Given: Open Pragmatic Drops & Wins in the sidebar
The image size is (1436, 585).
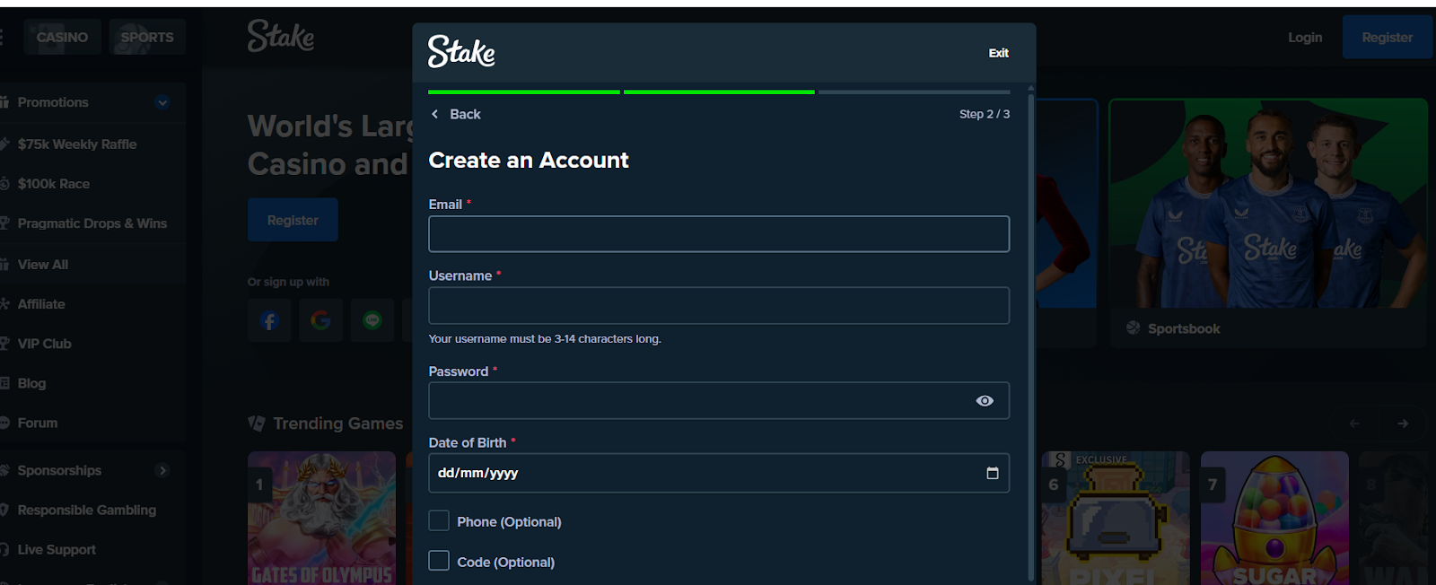Looking at the screenshot, I should [x=92, y=223].
